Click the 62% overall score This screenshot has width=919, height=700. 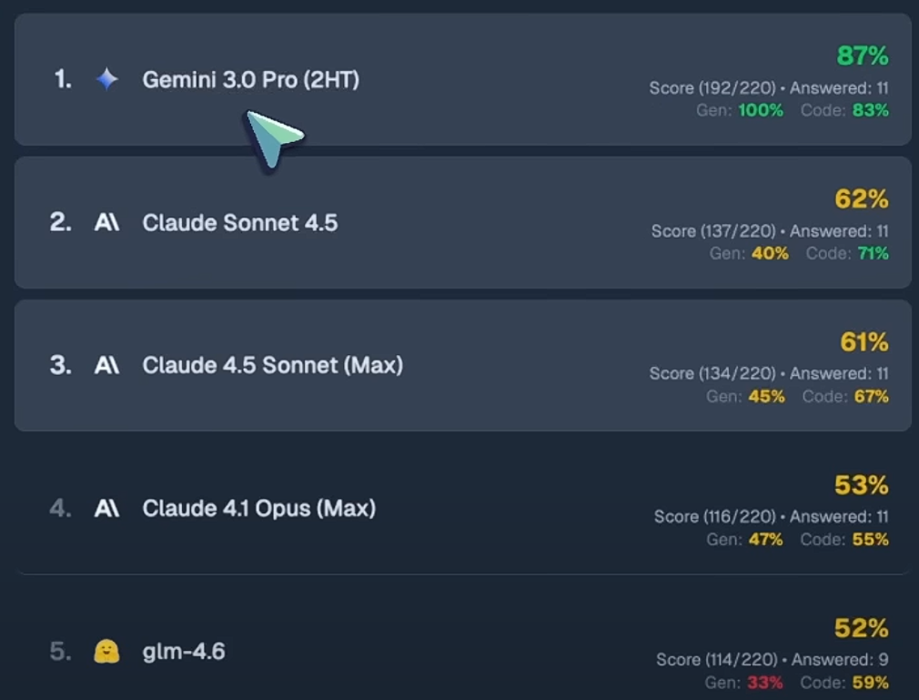[861, 199]
